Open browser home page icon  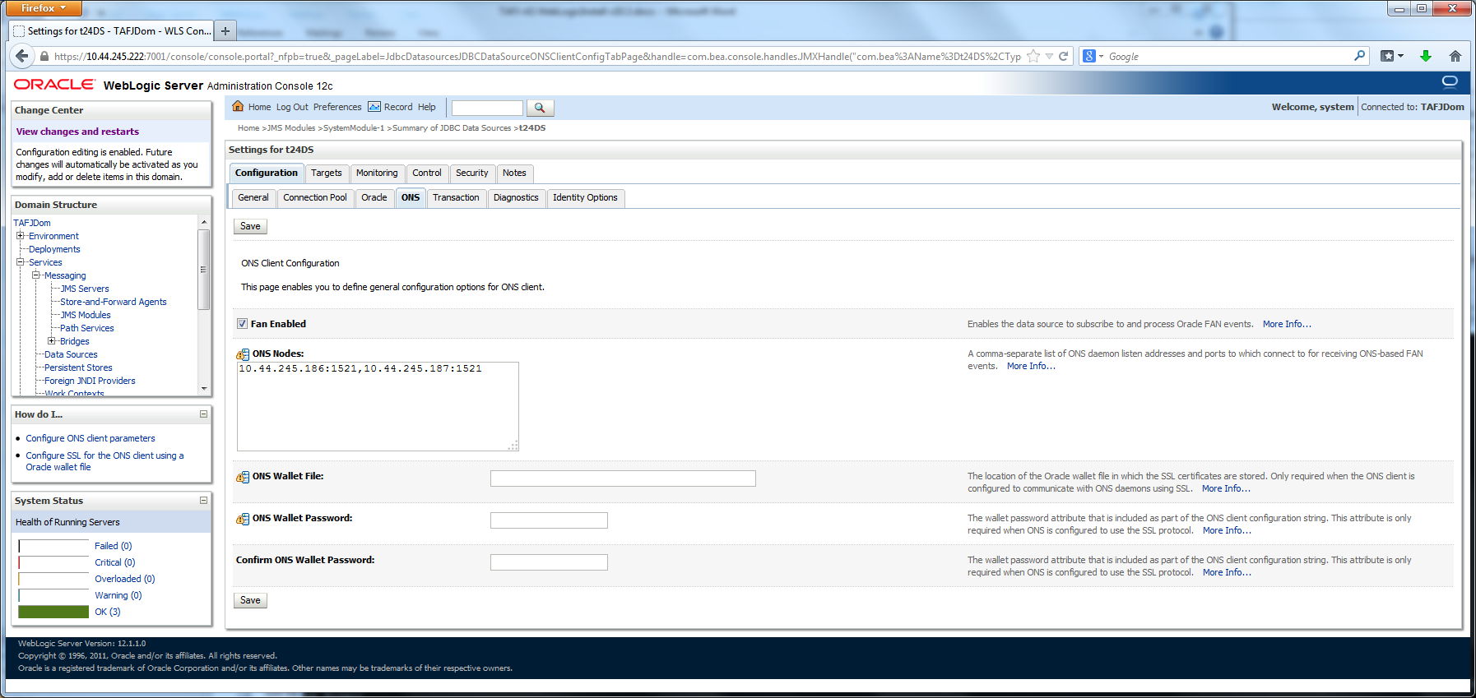click(x=1455, y=56)
